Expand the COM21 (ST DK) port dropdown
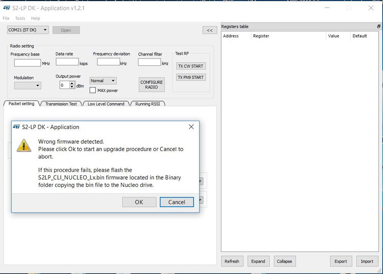Screen dimensions: 383x274 28,30
